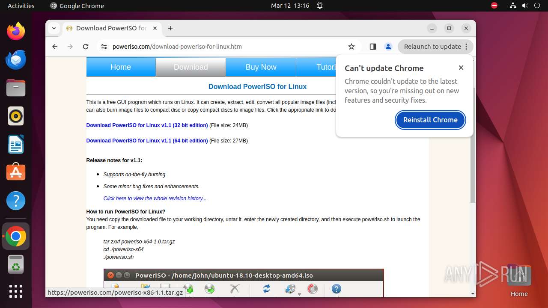The width and height of the screenshot is (548, 308).
Task: Close the Download PowerISO tab
Action: point(155,28)
